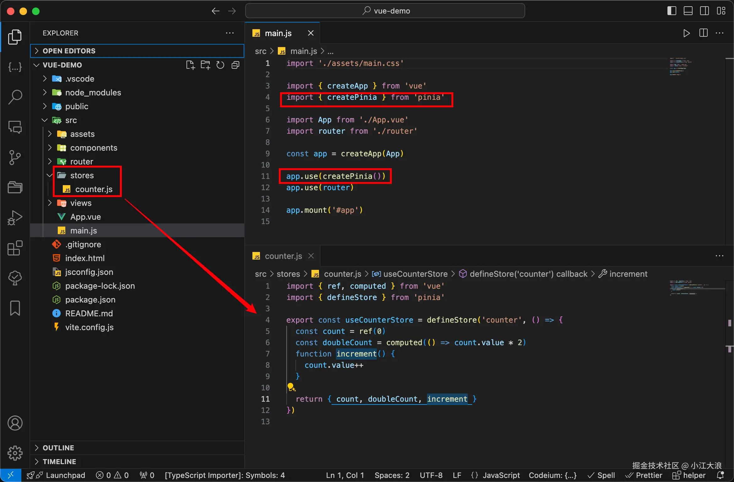Expand the components folder
Image resolution: width=734 pixels, height=482 pixels.
tap(94, 148)
